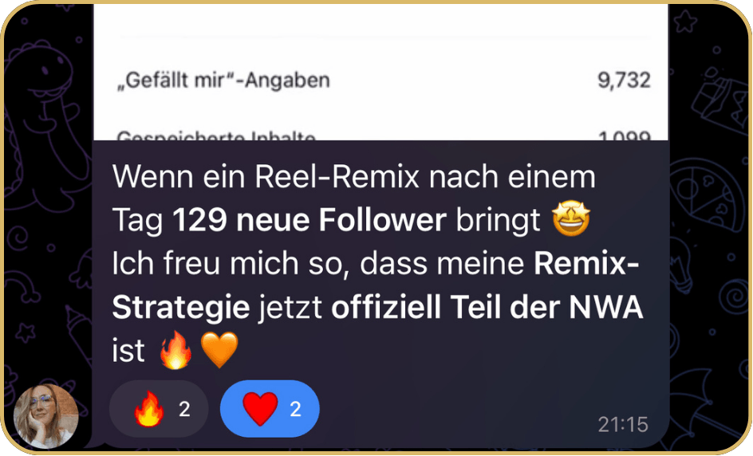The image size is (753, 456).
Task: Click the 21:15 message timestamp
Action: pos(623,424)
